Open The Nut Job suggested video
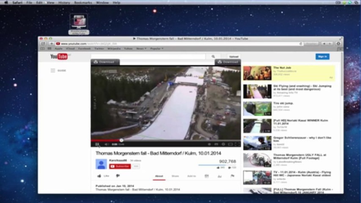361x203 pixels. coord(289,73)
